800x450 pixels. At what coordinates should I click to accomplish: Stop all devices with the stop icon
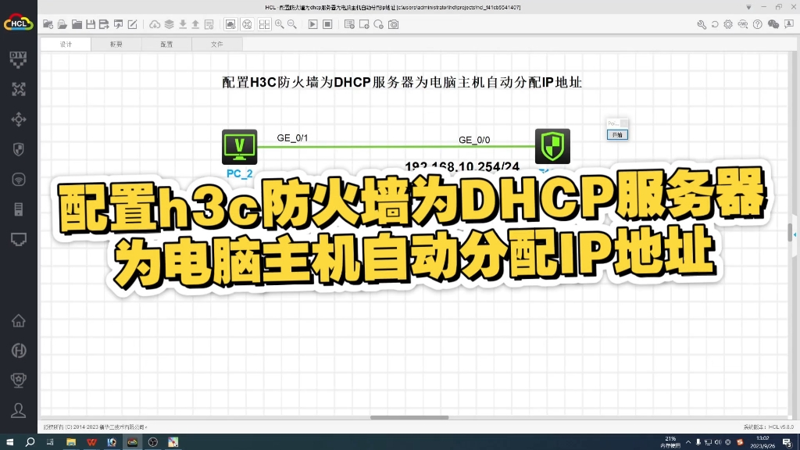point(327,24)
